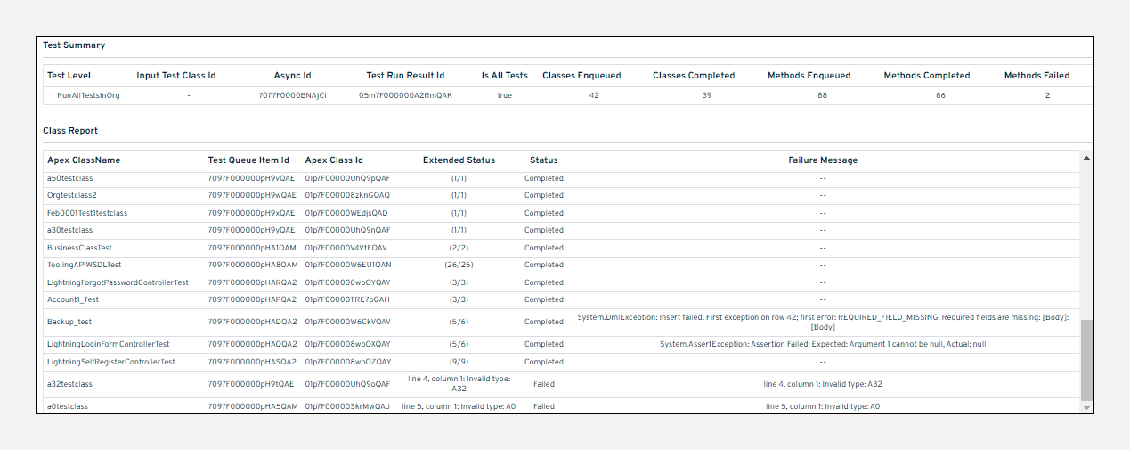The image size is (1130, 450).
Task: Click the scroll down arrow in Class Report
Action: coord(1086,407)
